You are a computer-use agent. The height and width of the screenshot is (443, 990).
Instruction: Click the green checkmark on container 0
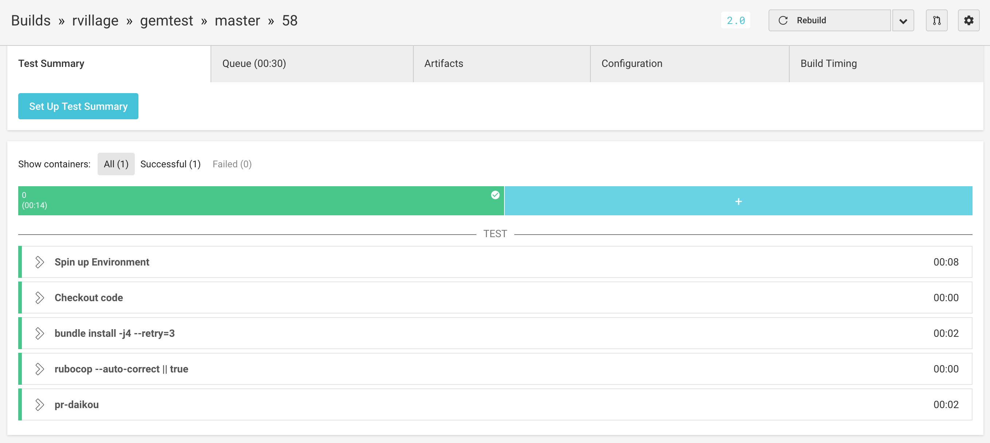tap(495, 195)
